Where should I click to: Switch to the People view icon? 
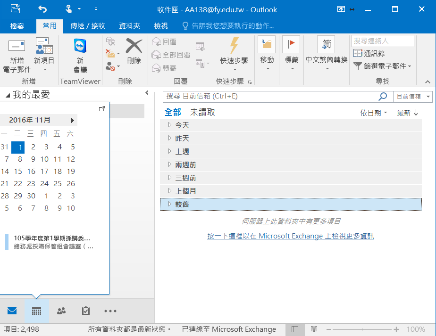coord(61,311)
